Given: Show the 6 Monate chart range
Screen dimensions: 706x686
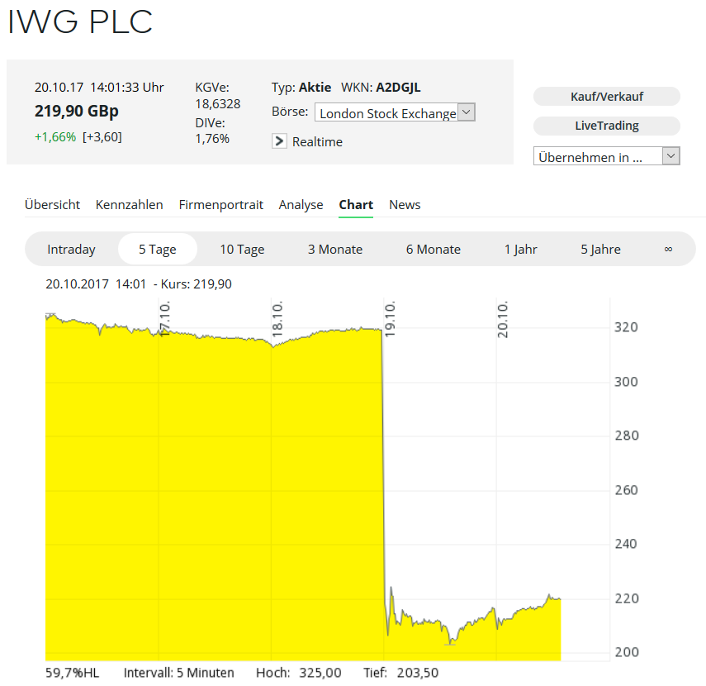Looking at the screenshot, I should pos(434,250).
